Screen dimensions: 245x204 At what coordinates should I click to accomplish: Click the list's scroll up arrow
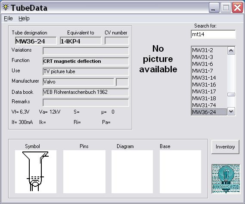(x=231, y=51)
